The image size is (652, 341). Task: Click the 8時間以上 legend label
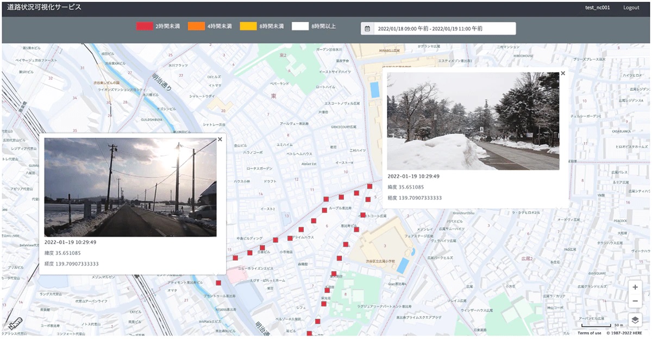[x=323, y=26]
